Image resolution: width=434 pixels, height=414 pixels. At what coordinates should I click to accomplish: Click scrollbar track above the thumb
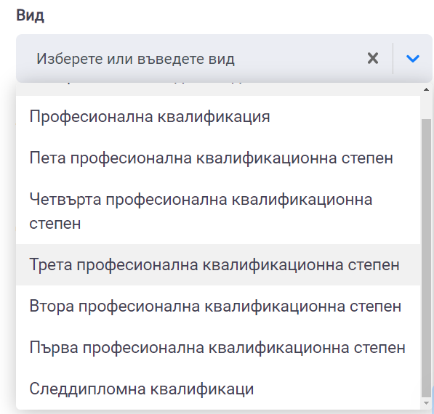(426, 107)
